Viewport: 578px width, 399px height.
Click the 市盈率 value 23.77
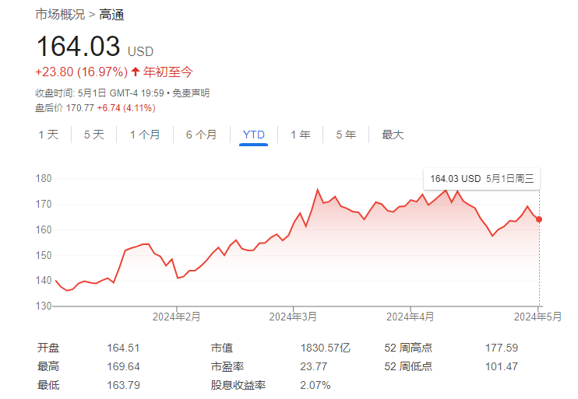(x=314, y=366)
